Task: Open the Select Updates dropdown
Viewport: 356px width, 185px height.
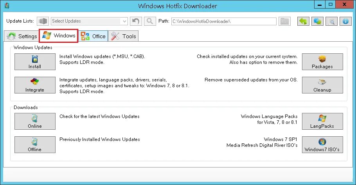Action: (89, 21)
